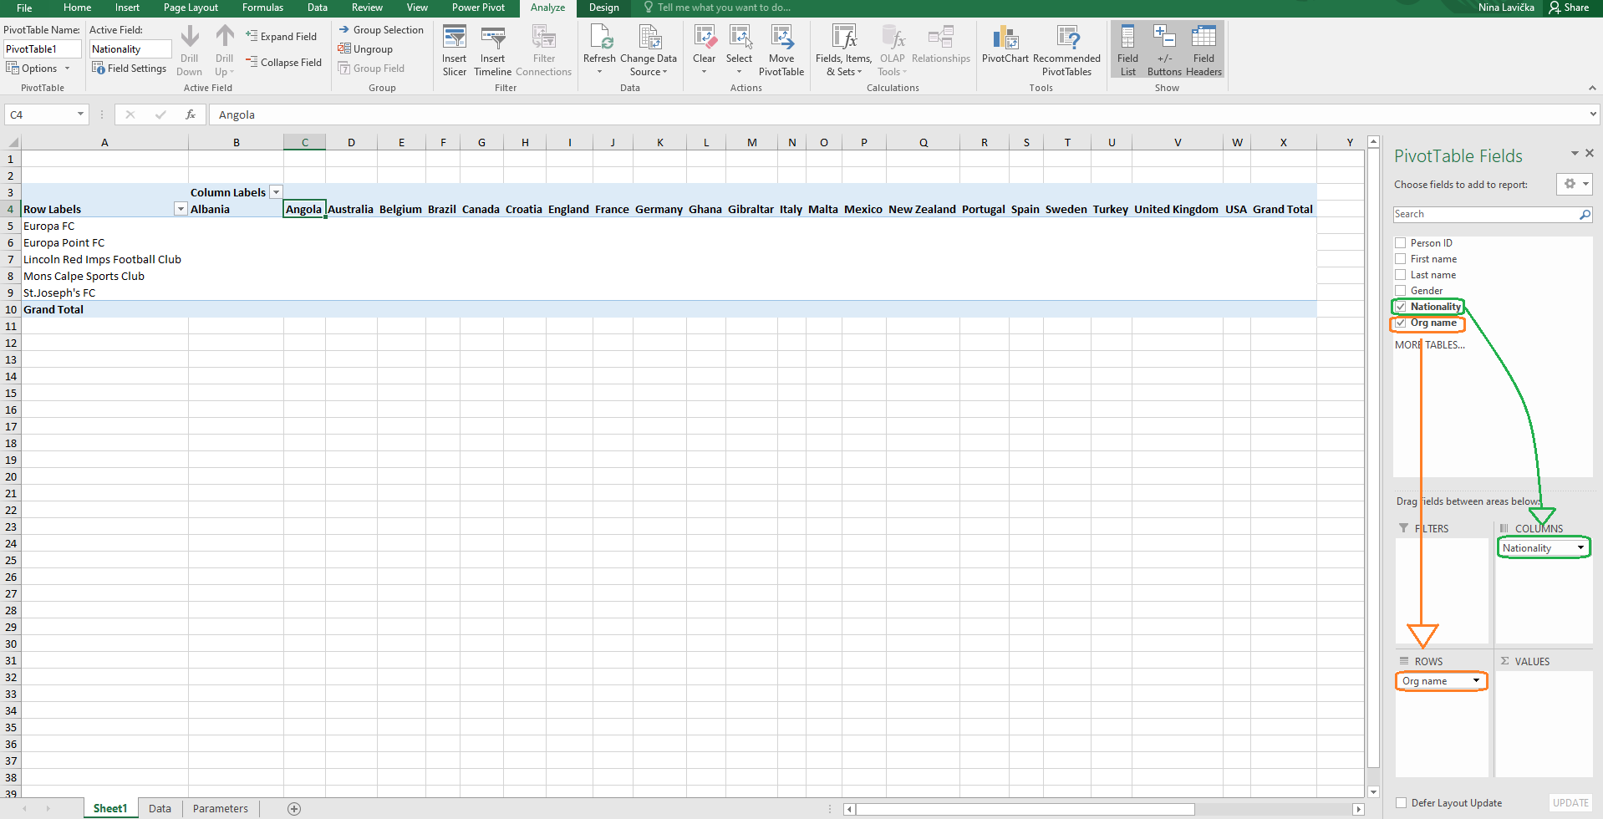Click the new sheet plus icon
The width and height of the screenshot is (1603, 819).
pyautogui.click(x=294, y=808)
